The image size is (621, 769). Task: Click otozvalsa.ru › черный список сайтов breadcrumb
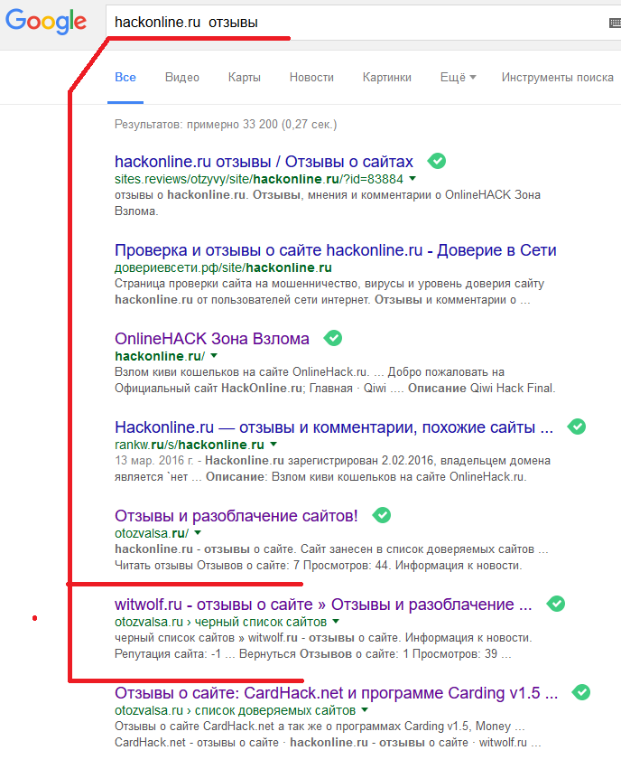(221, 622)
